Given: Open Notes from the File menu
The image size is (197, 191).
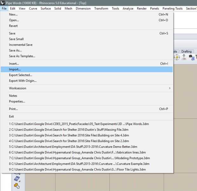Looking at the screenshot, I should 87,96.
